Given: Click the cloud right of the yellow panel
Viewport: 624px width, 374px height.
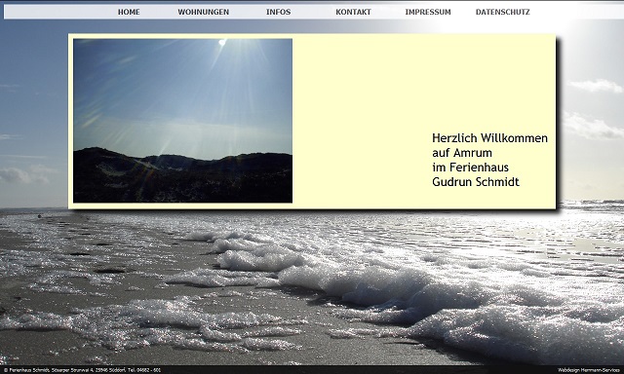Looking at the screenshot, I should coord(595,86).
